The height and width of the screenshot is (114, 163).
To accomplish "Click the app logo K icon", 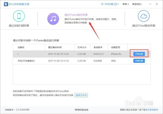I will pos(6,4).
